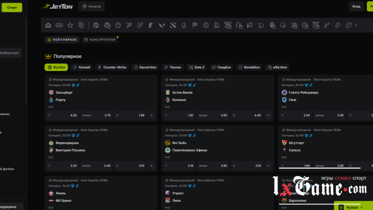Viewport: 373px width, 210px height.
Task: Open the Бонусы page
Action: 91,6
